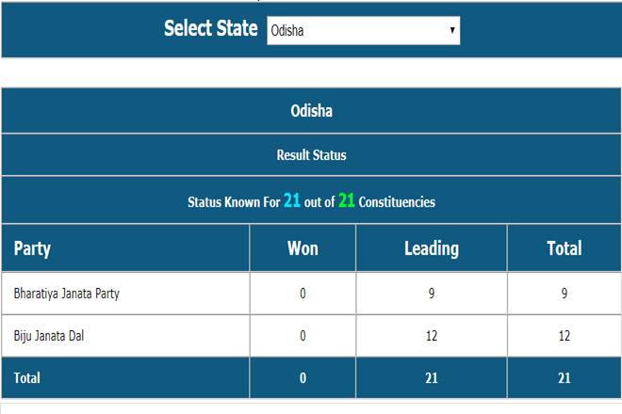Click Biju Janata Dal's leading count 12
Screen dimensions: 622x414
431,336
